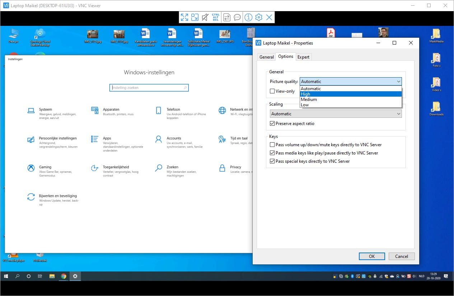Show connection information via the info icon

coord(248,17)
